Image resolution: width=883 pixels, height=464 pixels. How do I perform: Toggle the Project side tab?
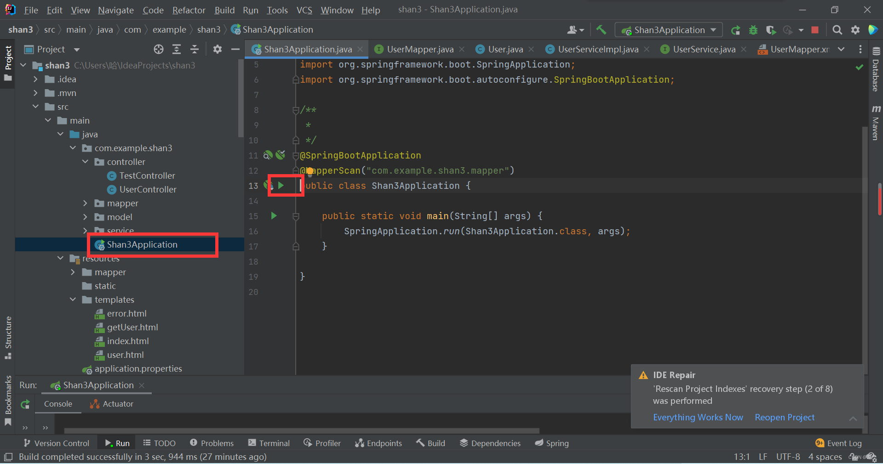click(8, 63)
